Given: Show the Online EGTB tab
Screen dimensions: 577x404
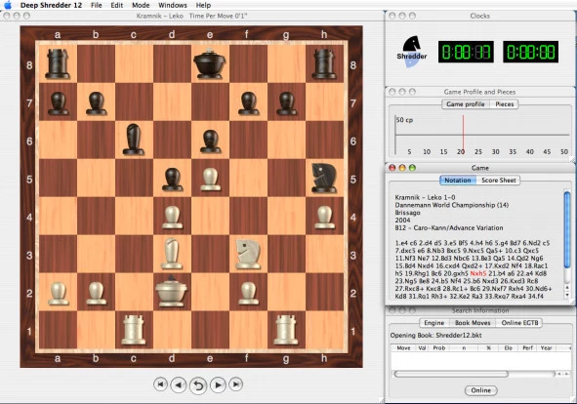Looking at the screenshot, I should coord(519,323).
